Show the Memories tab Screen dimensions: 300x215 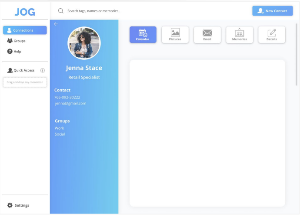tap(240, 35)
